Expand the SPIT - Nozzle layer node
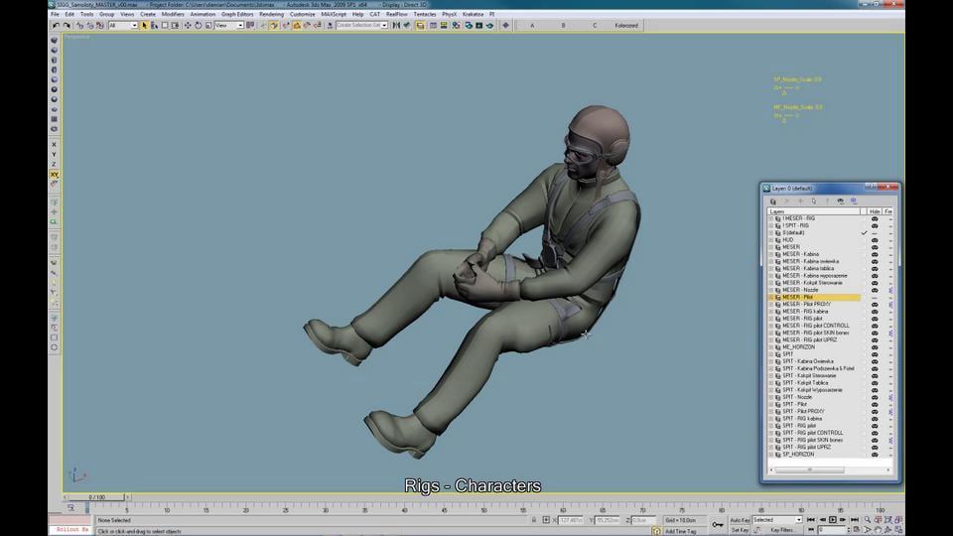Screen dimensions: 953x536 pyautogui.click(x=770, y=397)
